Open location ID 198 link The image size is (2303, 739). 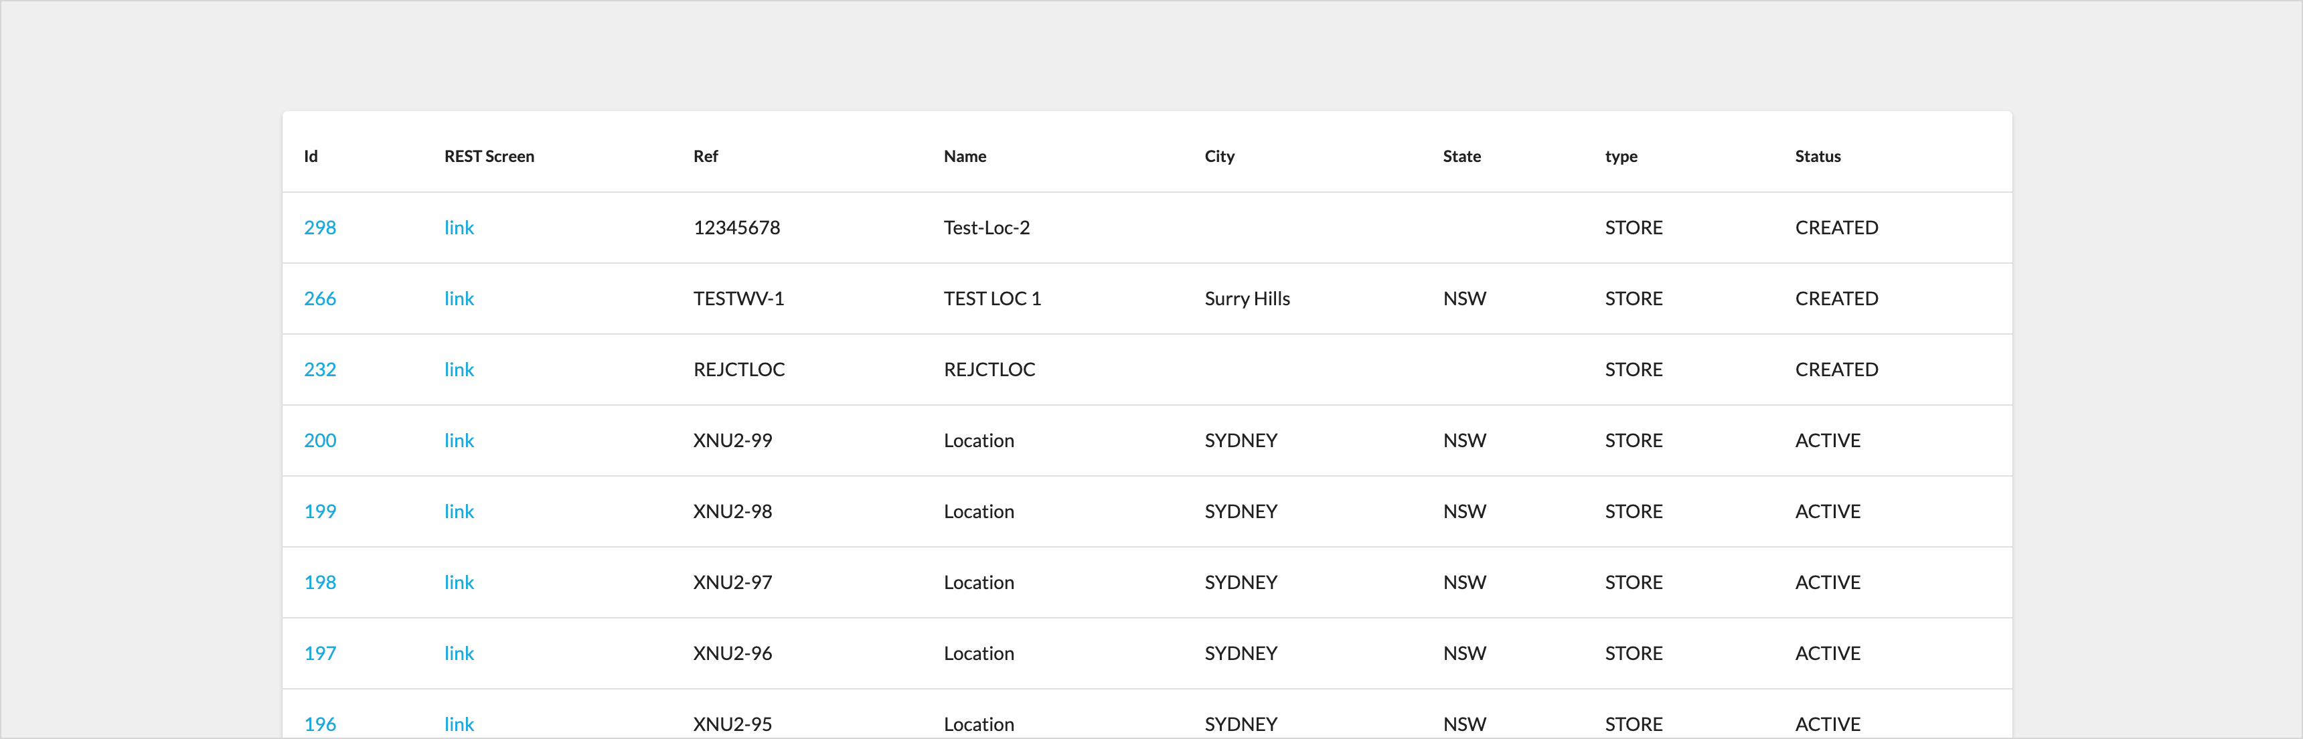point(319,582)
